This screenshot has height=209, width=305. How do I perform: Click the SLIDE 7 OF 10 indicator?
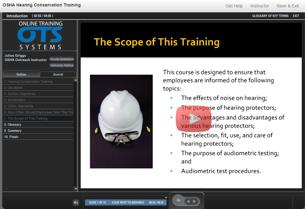click(x=97, y=202)
